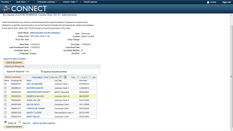Click hire date 03/25/1992 cell
This screenshot has width=233, height=131.
[x=84, y=117]
